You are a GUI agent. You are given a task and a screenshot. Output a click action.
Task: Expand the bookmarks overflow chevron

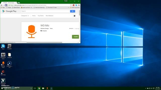pos(68,7)
